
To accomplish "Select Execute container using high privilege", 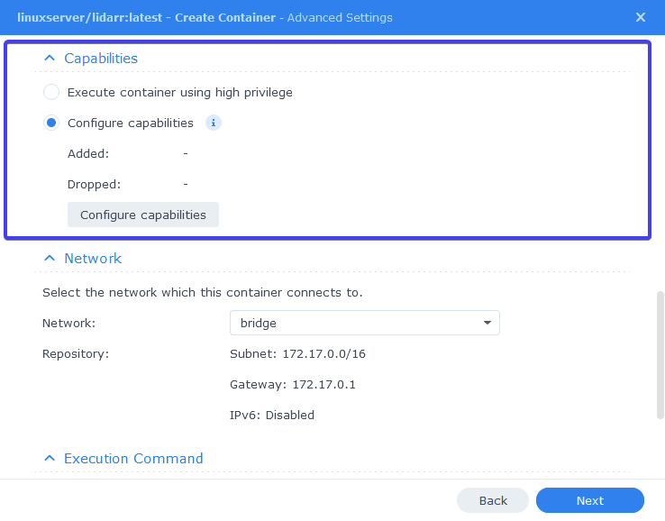I will (51, 92).
